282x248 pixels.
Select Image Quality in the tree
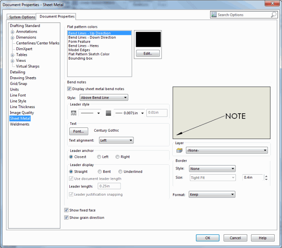click(22, 113)
